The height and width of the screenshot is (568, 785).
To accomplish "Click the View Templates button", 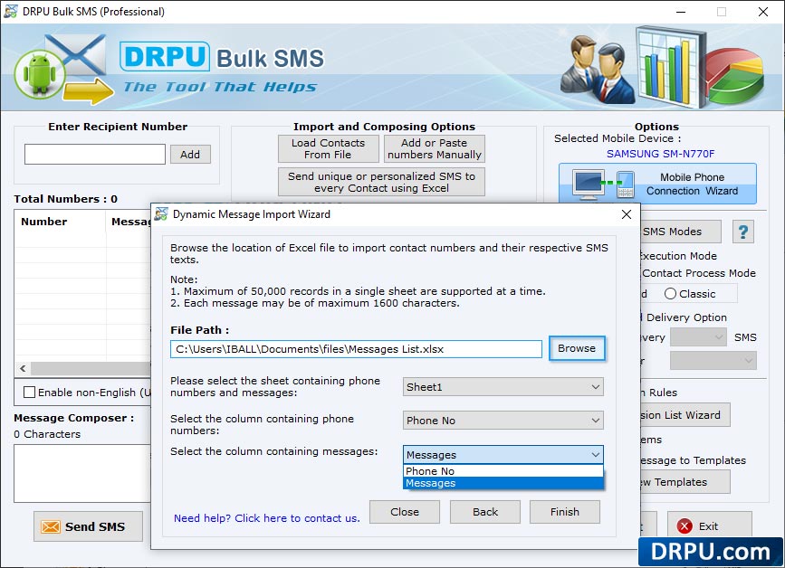I will [684, 482].
